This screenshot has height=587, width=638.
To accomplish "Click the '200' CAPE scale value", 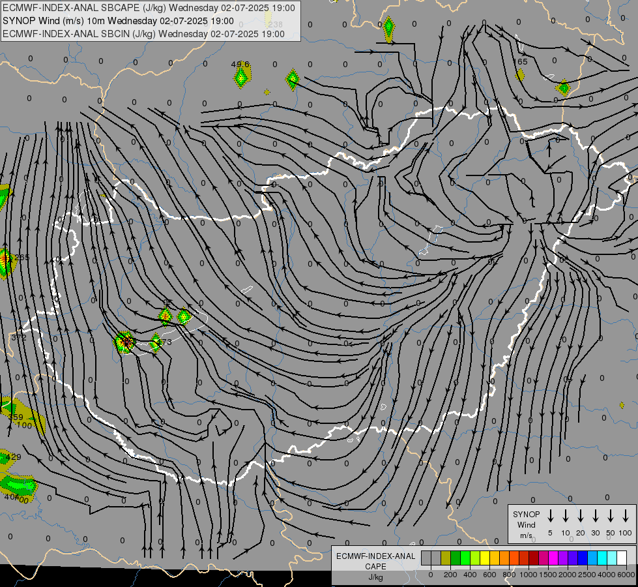I will pos(450,575).
